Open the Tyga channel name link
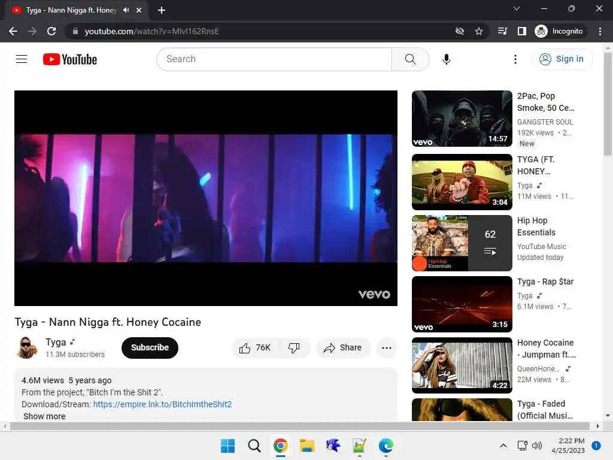 click(x=56, y=342)
